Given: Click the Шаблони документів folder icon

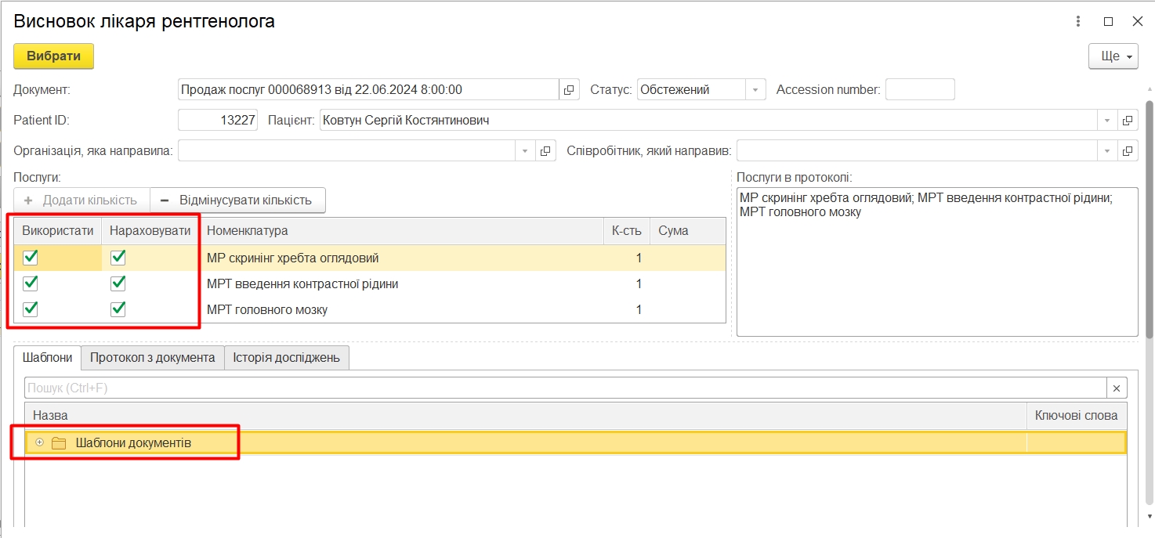Looking at the screenshot, I should tap(59, 443).
